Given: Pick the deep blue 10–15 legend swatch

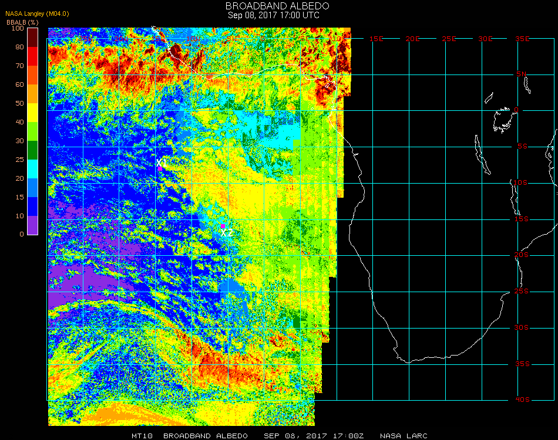Looking at the screenshot, I should [33, 207].
